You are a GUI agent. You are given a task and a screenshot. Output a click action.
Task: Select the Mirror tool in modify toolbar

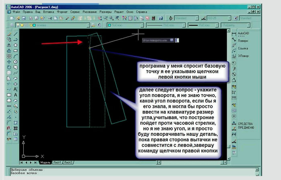9,46
